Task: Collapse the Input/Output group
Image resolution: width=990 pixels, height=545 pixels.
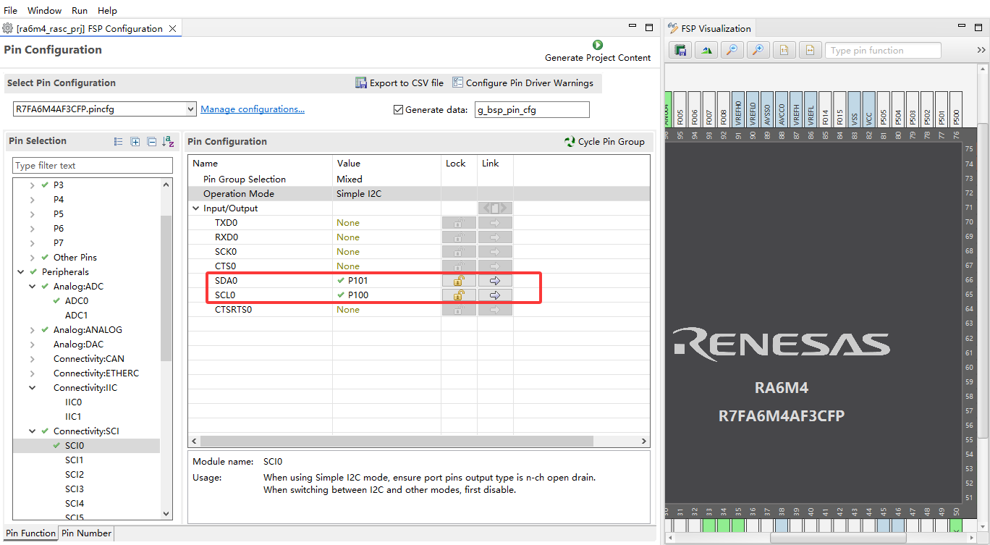Action: click(x=195, y=208)
